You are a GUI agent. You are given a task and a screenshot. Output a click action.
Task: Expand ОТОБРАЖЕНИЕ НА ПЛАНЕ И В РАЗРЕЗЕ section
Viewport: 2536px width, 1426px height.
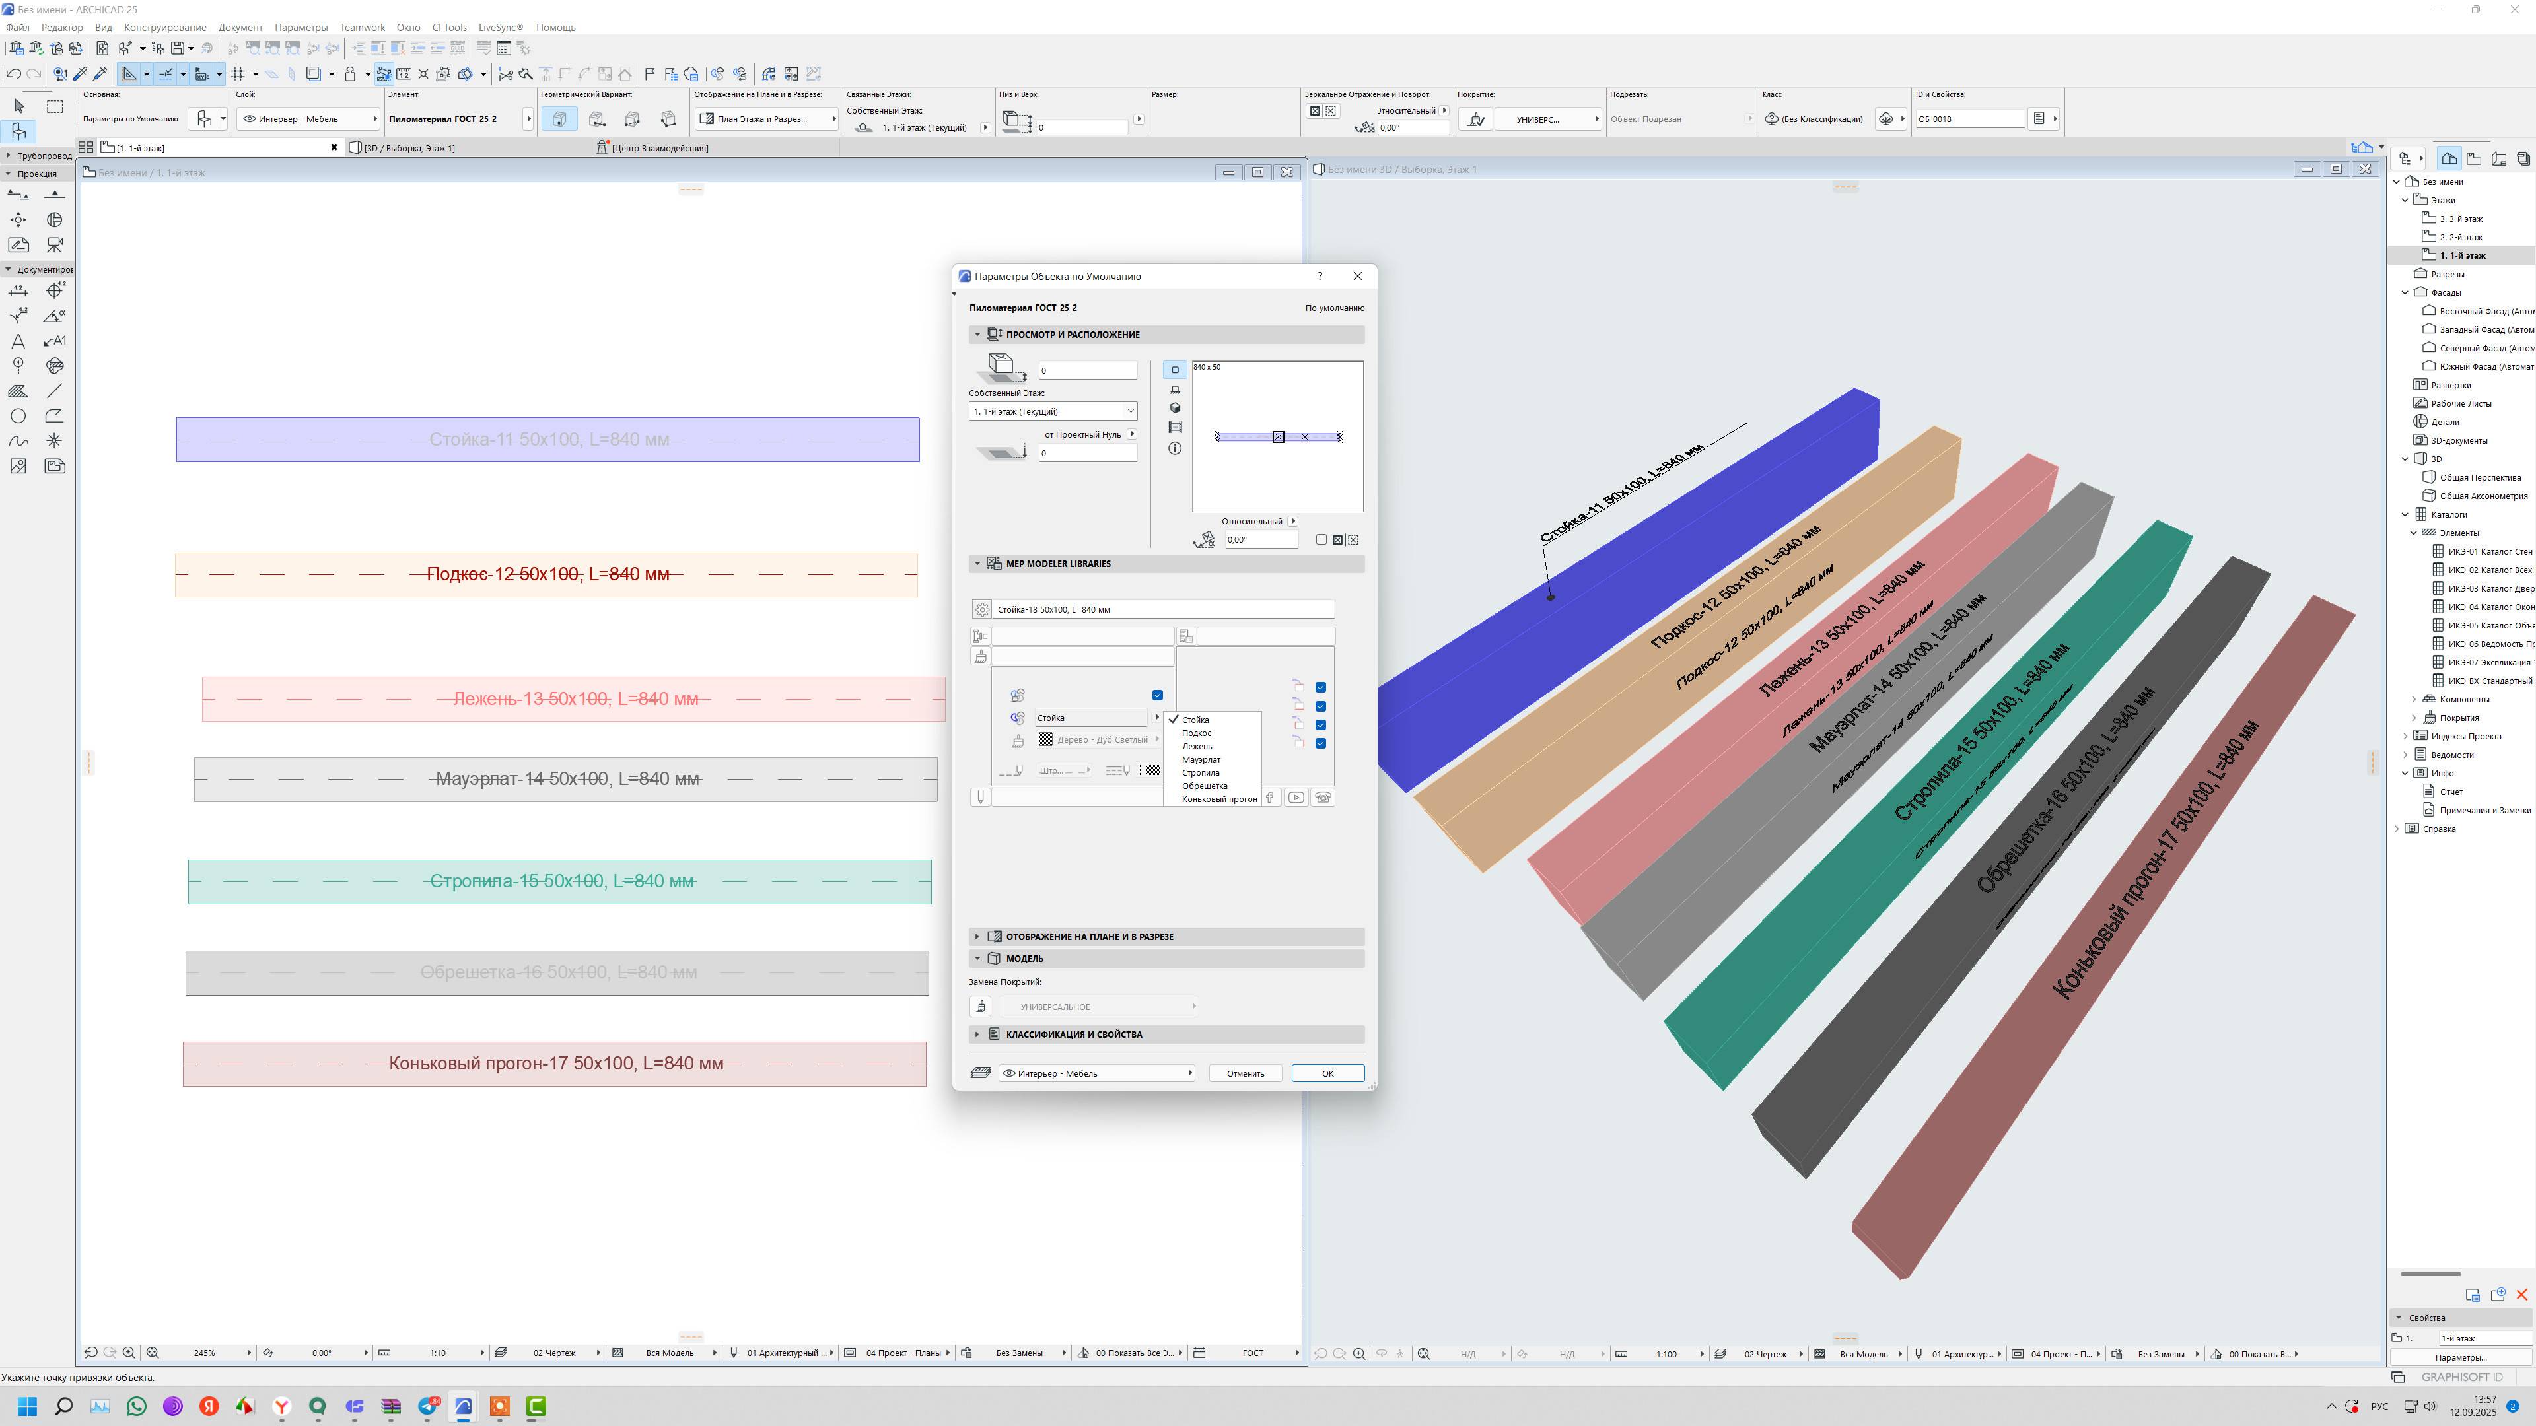1089,937
